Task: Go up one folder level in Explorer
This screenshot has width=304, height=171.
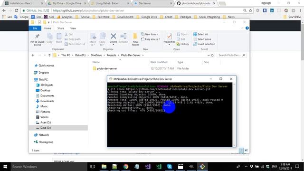Action: click(49, 55)
